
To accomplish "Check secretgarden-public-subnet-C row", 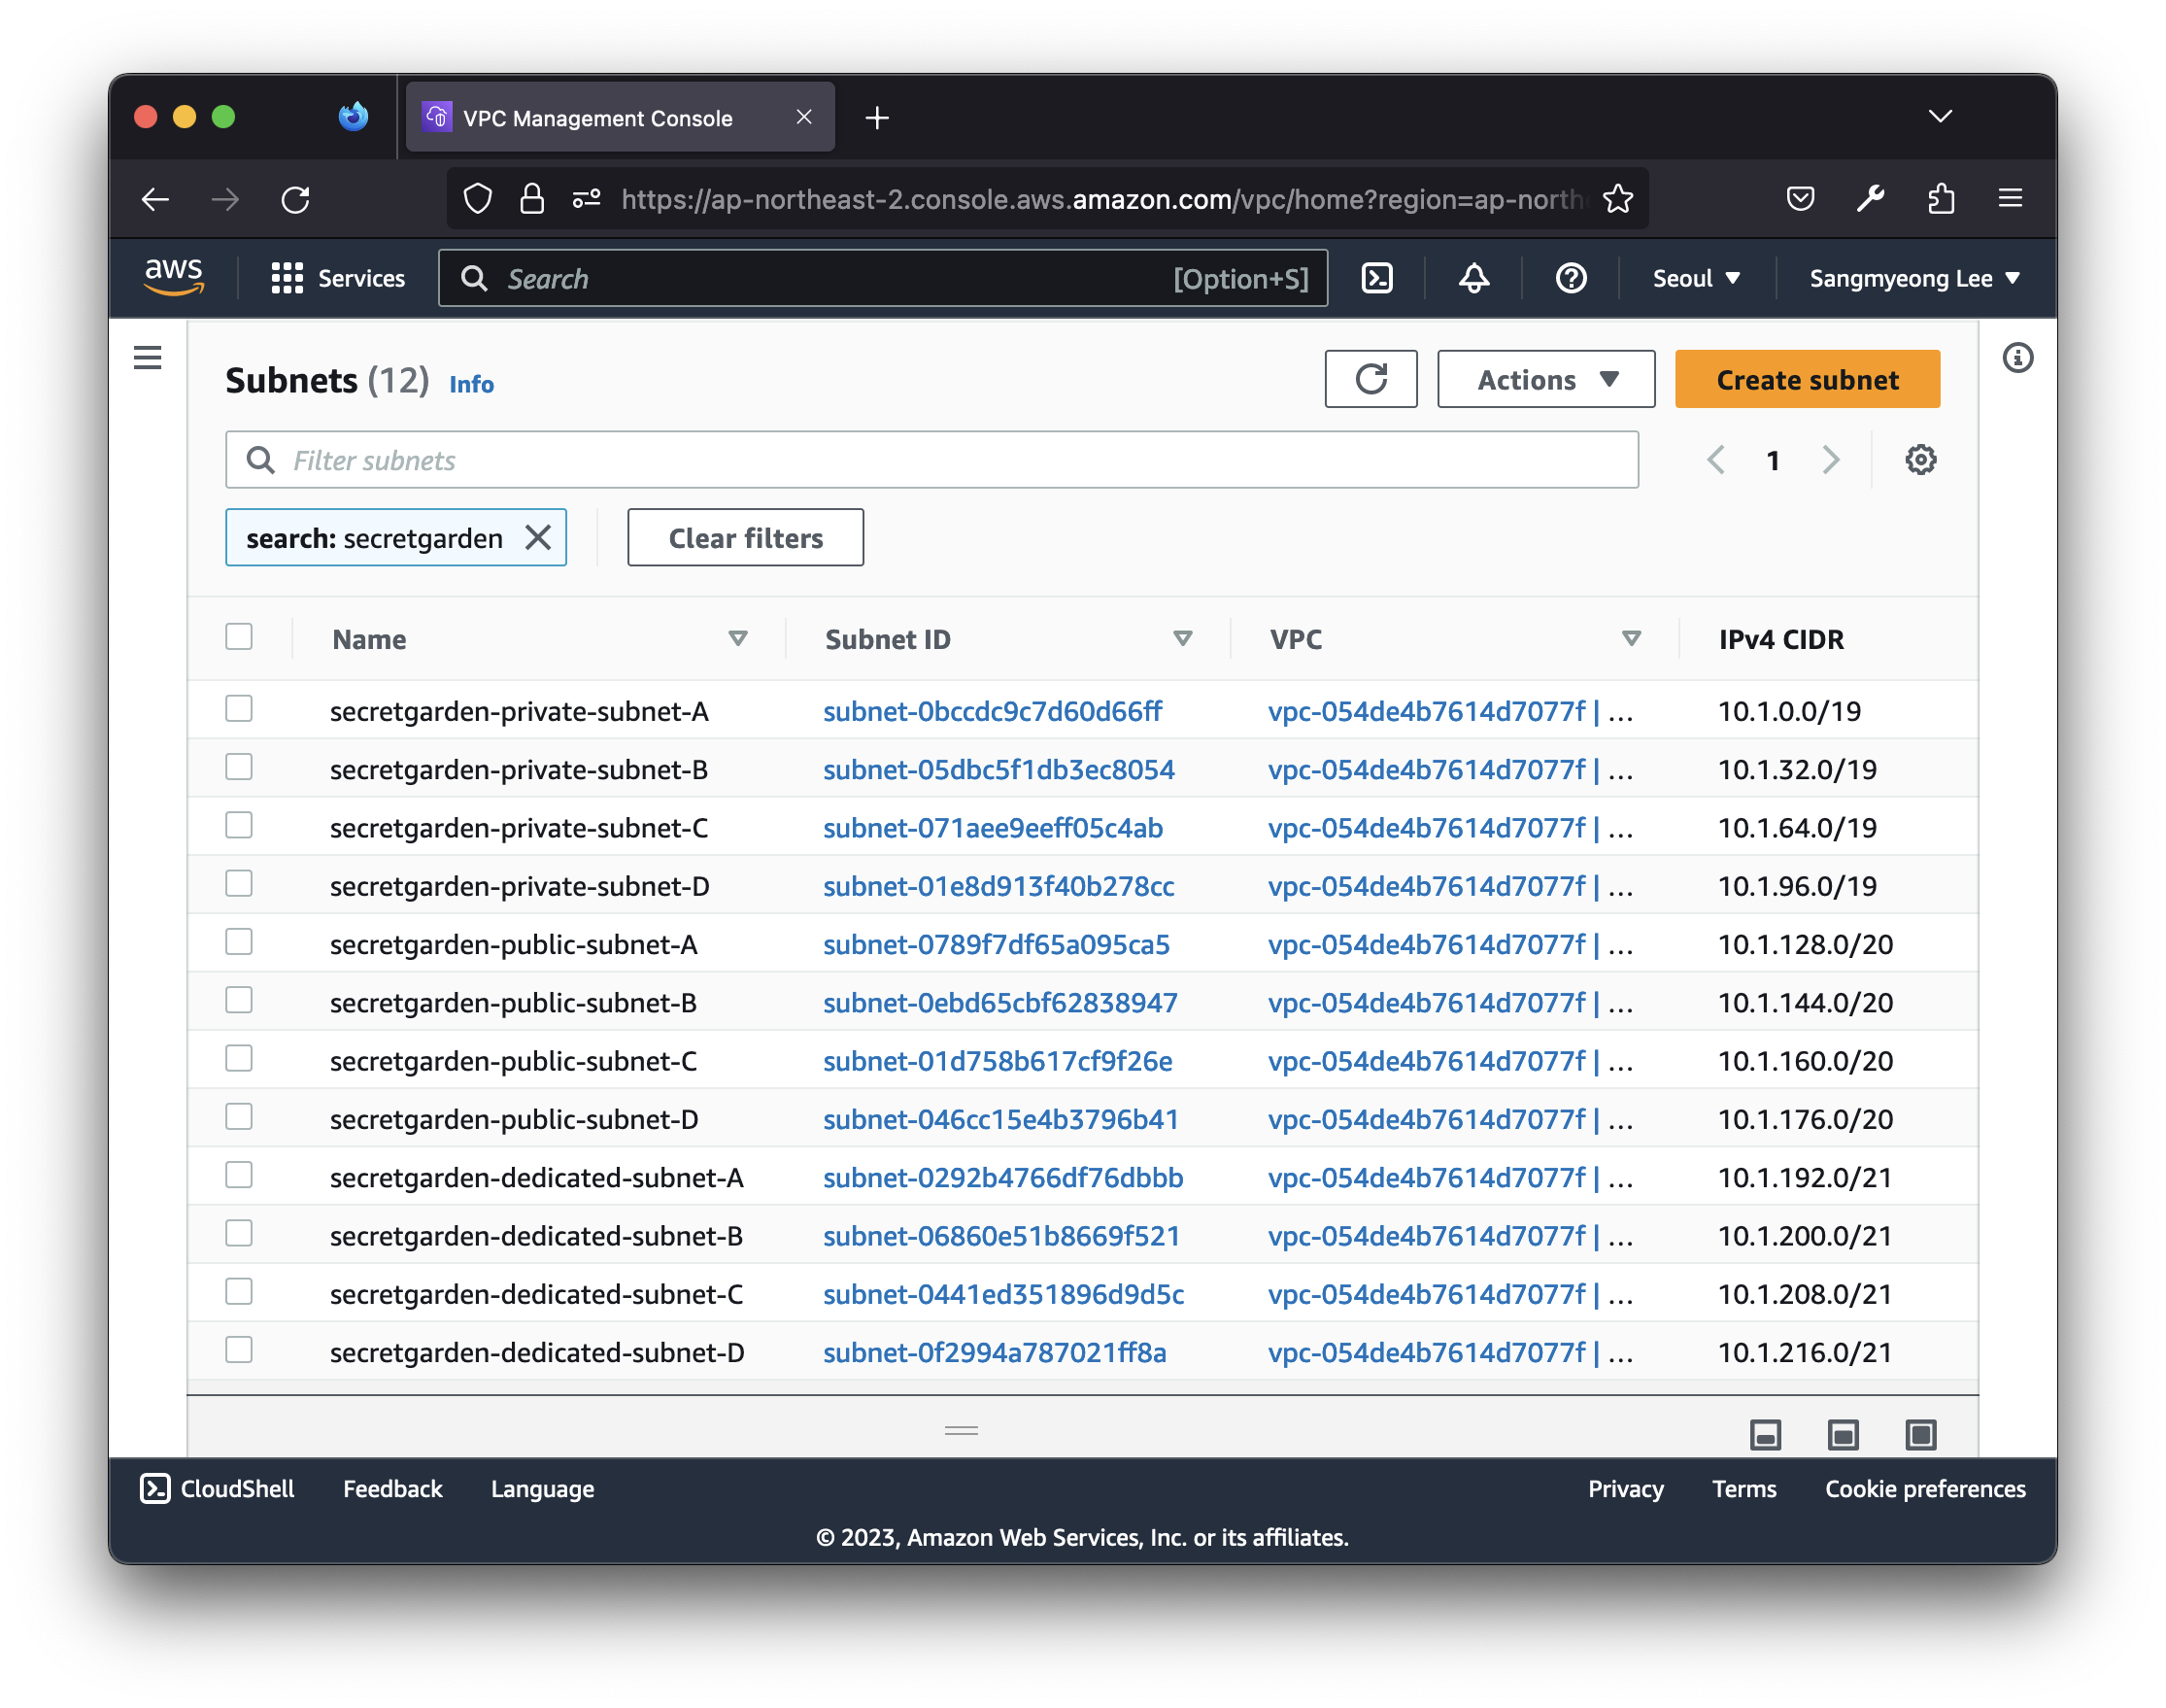I will click(x=239, y=1059).
